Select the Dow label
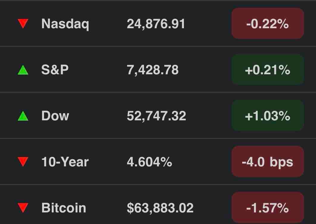Image resolution: width=316 pixels, height=224 pixels. point(55,116)
